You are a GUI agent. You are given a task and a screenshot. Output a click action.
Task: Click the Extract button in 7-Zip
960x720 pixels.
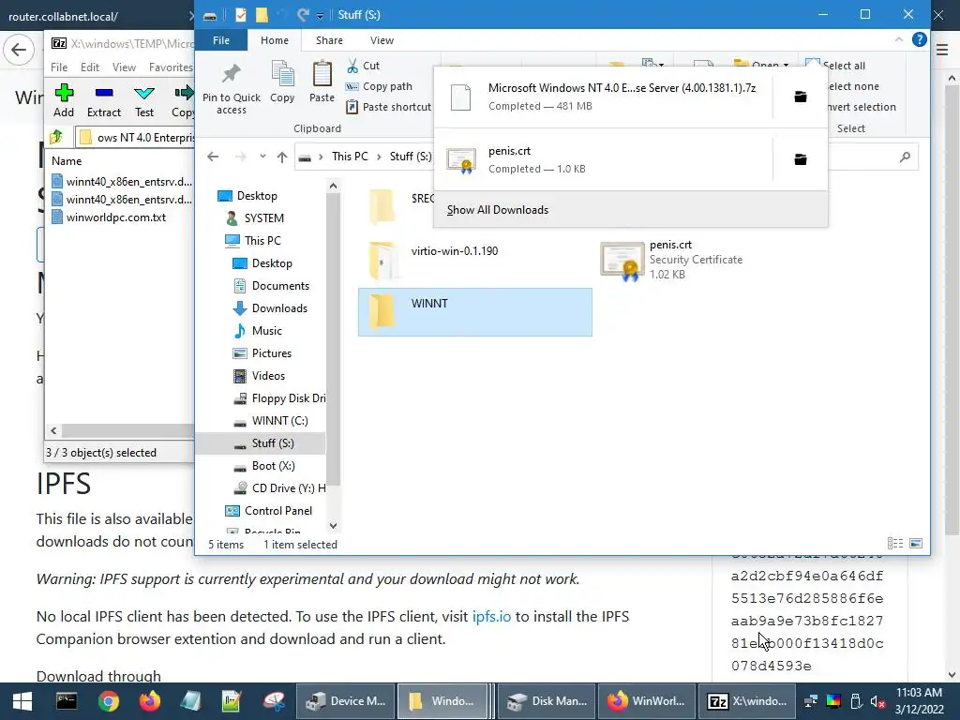pyautogui.click(x=104, y=101)
